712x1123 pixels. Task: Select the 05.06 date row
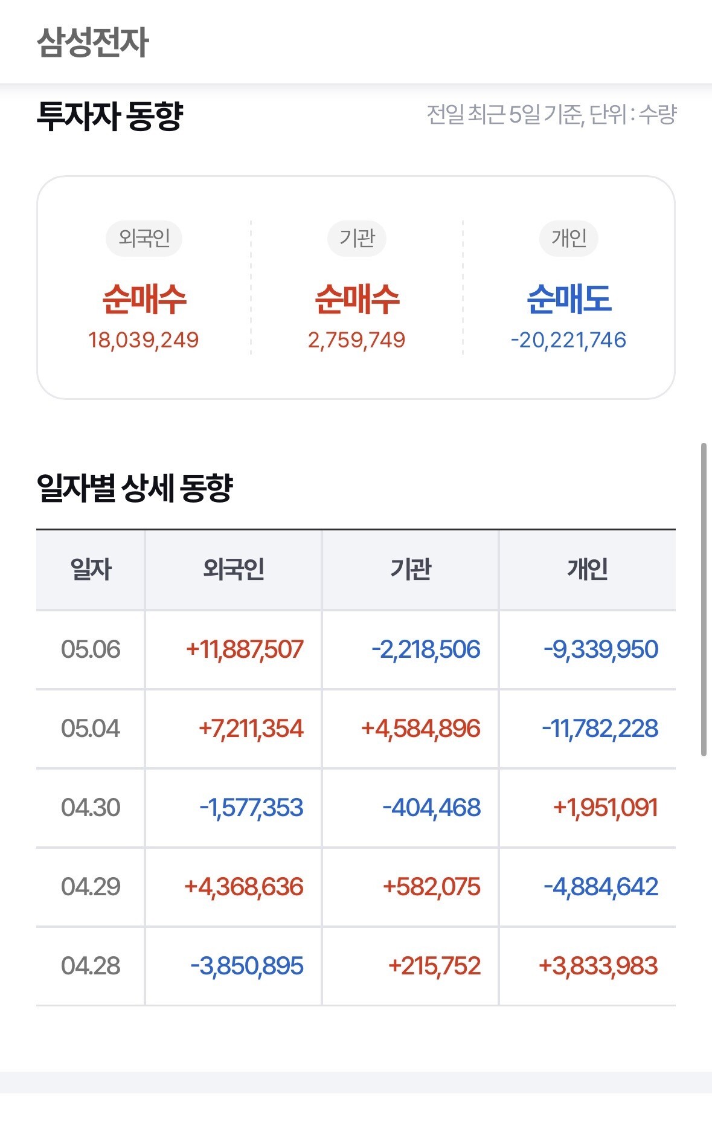356,650
